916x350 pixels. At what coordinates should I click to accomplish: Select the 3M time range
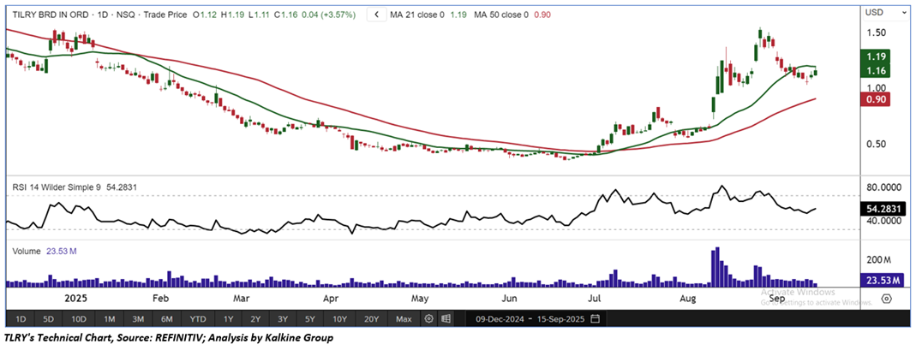click(139, 319)
